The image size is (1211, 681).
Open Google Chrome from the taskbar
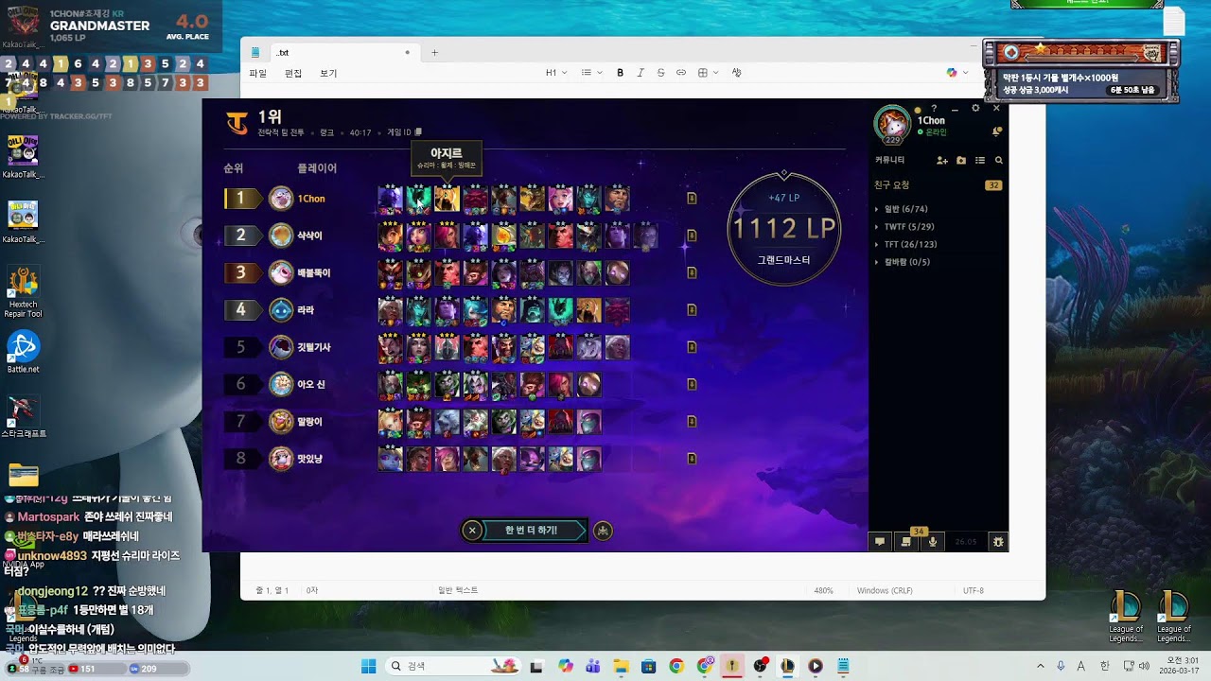tap(676, 666)
